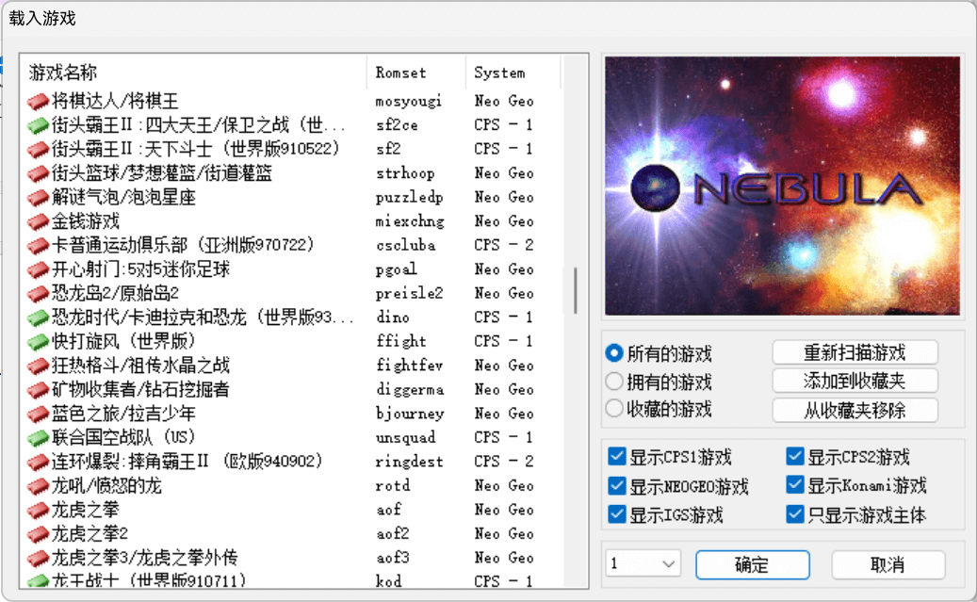Viewport: 977px width, 602px height.
Task: Uncheck 显示CPS1游戏 checkbox
Action: point(616,456)
